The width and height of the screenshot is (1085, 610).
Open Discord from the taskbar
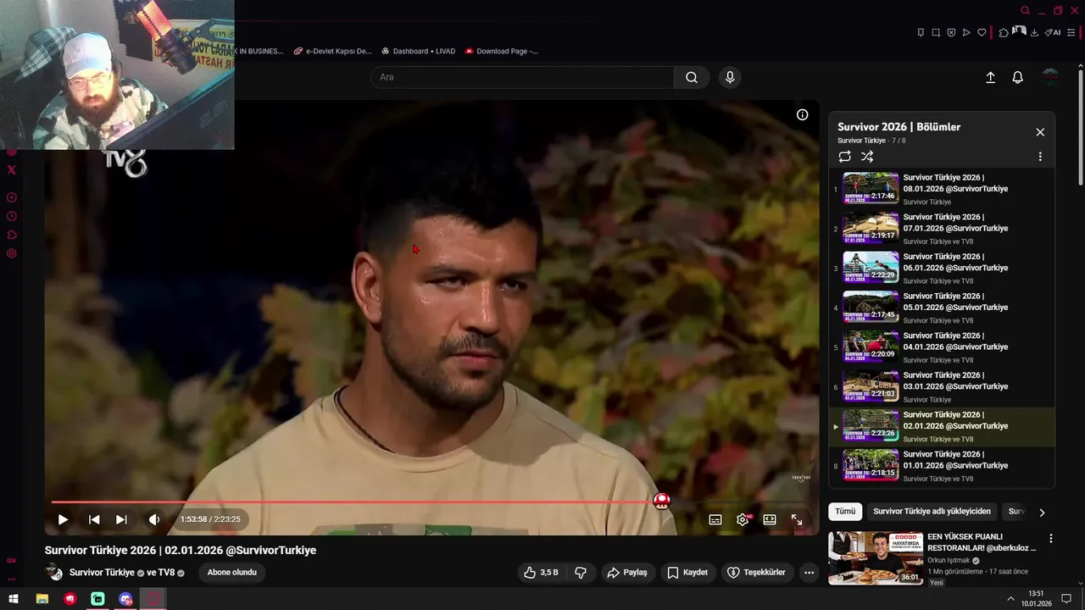pyautogui.click(x=125, y=599)
